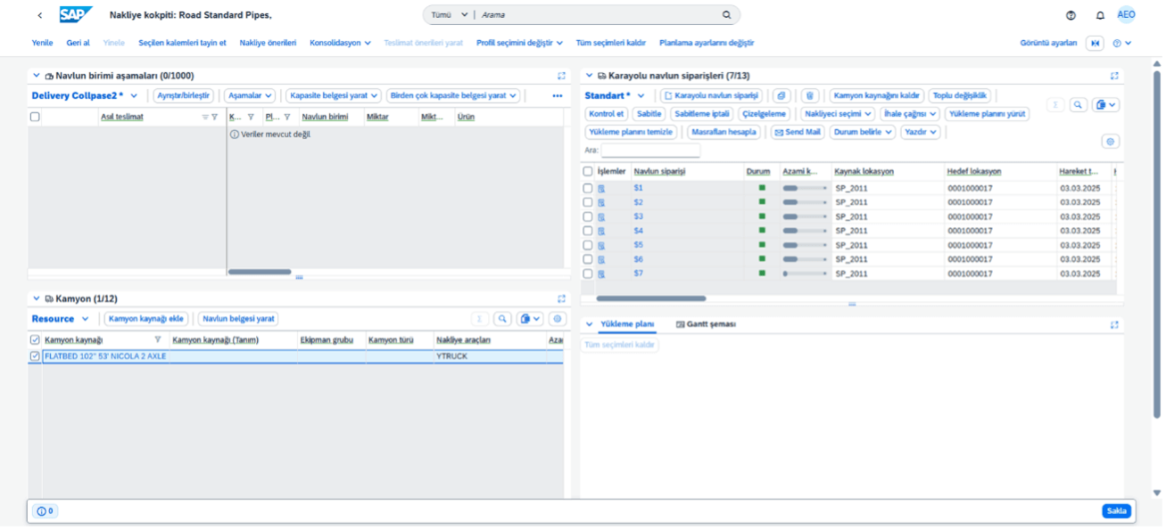Screen dimensions: 1166x530
Task: Maximize the Navlun birimi aşamaları panel
Action: coord(561,77)
